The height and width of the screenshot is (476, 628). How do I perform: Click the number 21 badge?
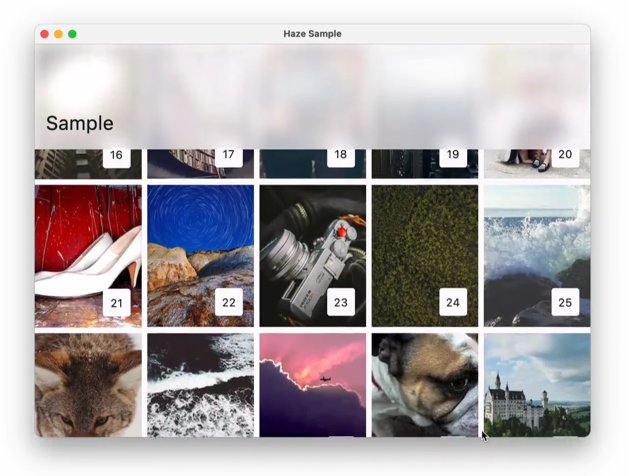click(117, 303)
